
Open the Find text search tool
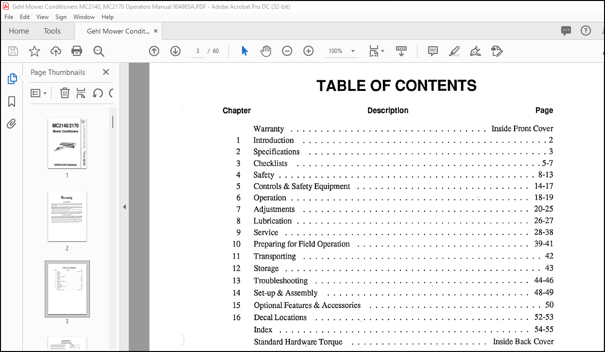coord(99,51)
